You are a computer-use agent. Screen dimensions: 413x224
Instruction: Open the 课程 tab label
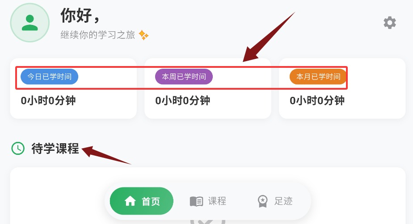coord(217,201)
